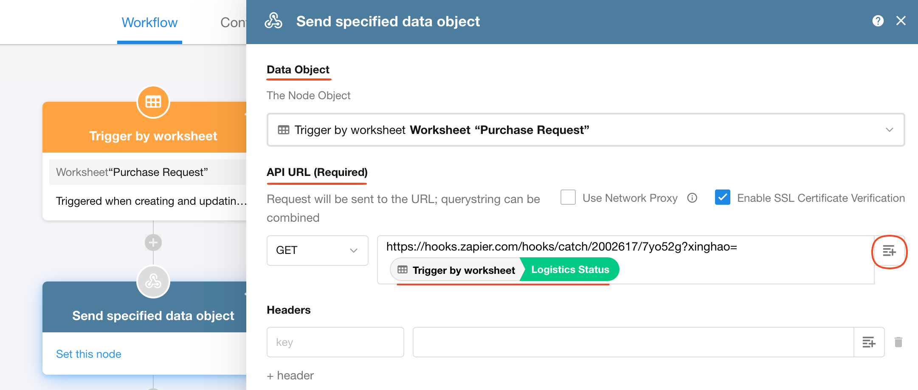Uncheck Enable SSL Certificate Verification
This screenshot has width=918, height=390.
point(722,198)
